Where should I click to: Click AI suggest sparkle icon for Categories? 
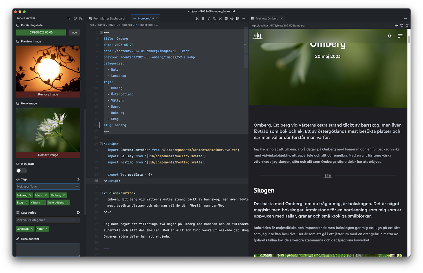click(78, 212)
